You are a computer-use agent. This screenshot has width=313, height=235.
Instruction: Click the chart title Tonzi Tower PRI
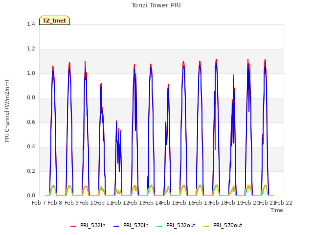(156, 5)
